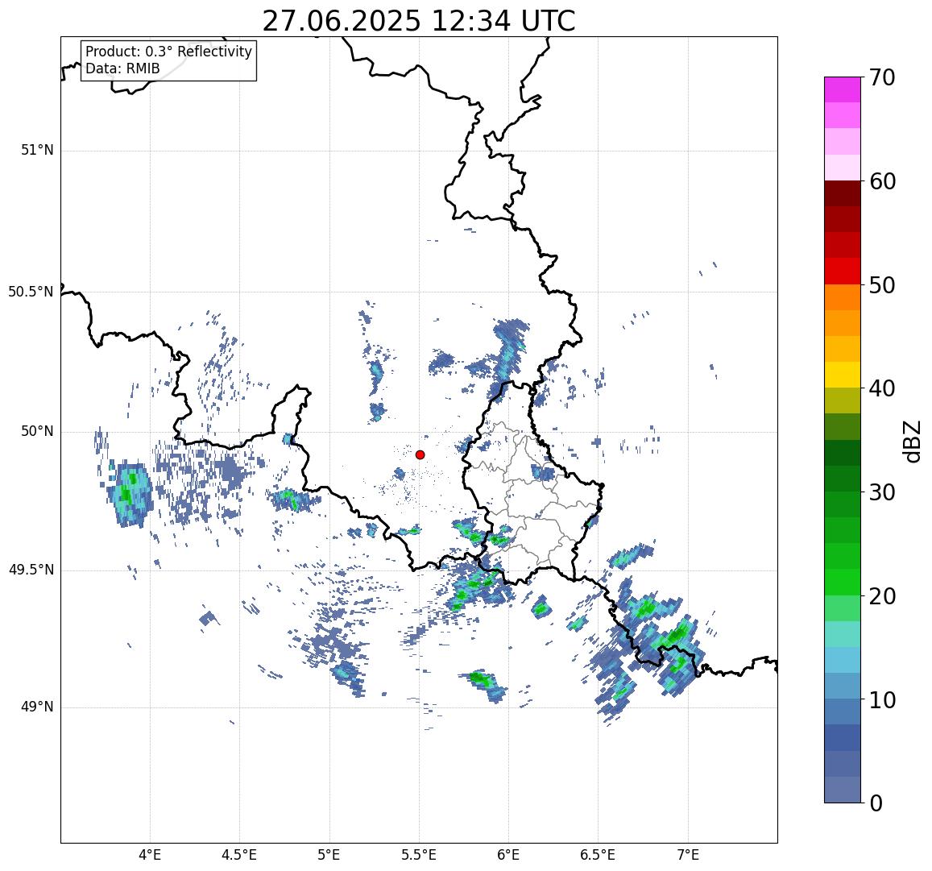This screenshot has height=871, width=932.
Task: Click the colorbar value 50
Action: coord(882,285)
